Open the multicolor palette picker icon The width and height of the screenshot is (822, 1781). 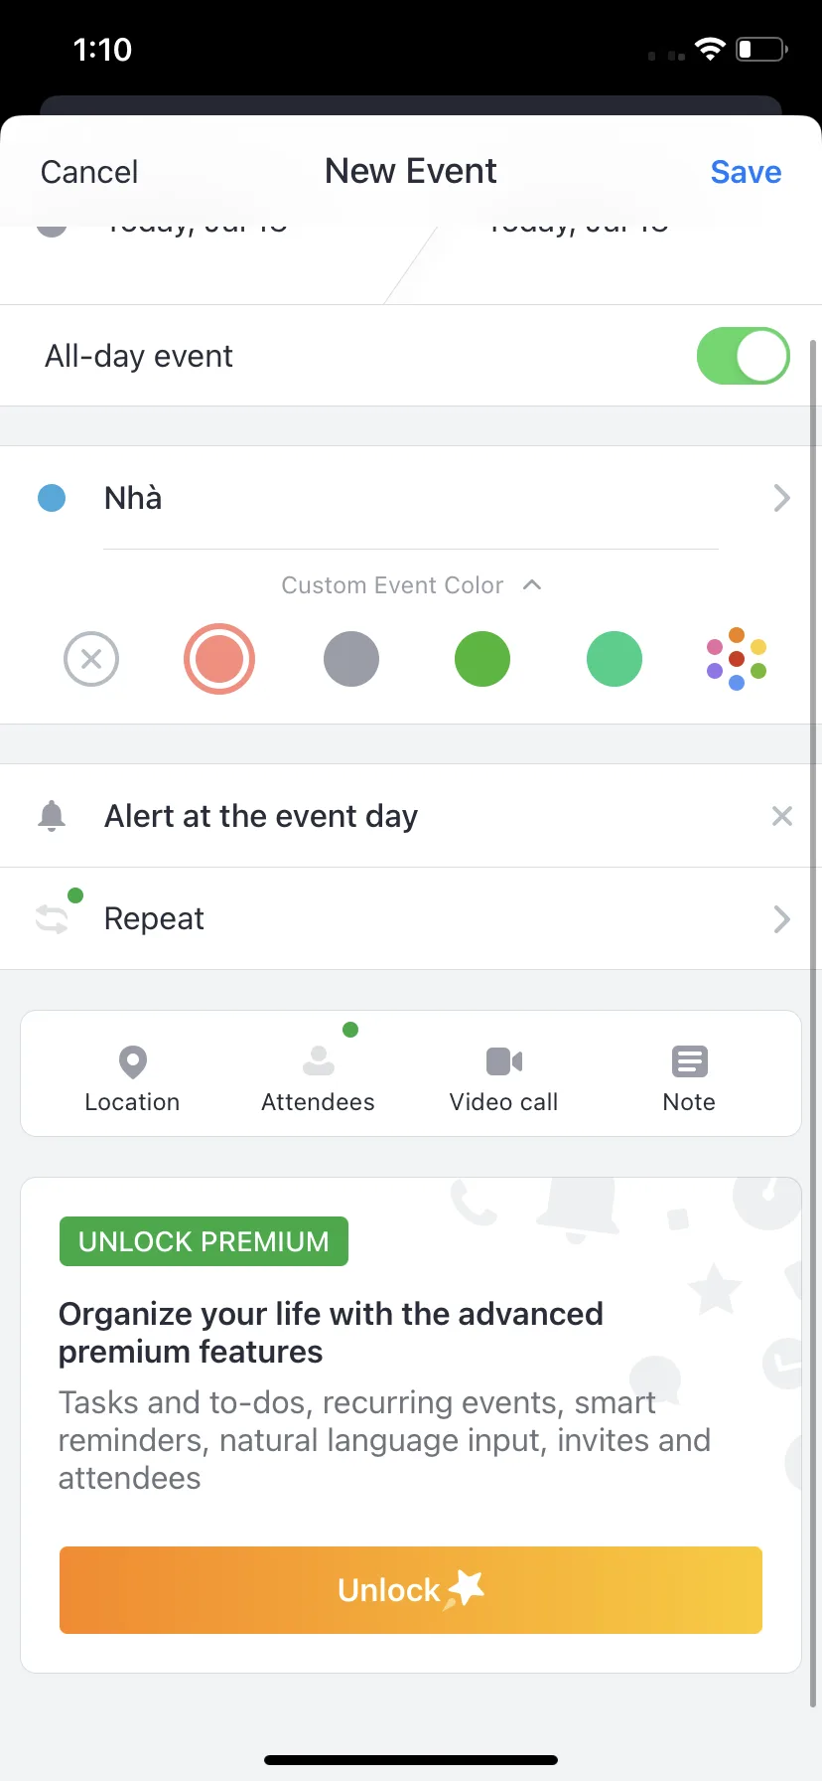coord(737,659)
